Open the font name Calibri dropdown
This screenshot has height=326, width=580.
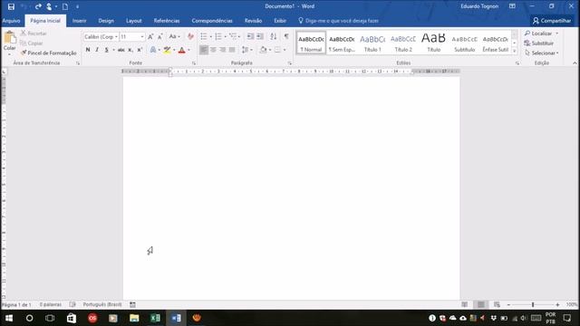click(116, 37)
